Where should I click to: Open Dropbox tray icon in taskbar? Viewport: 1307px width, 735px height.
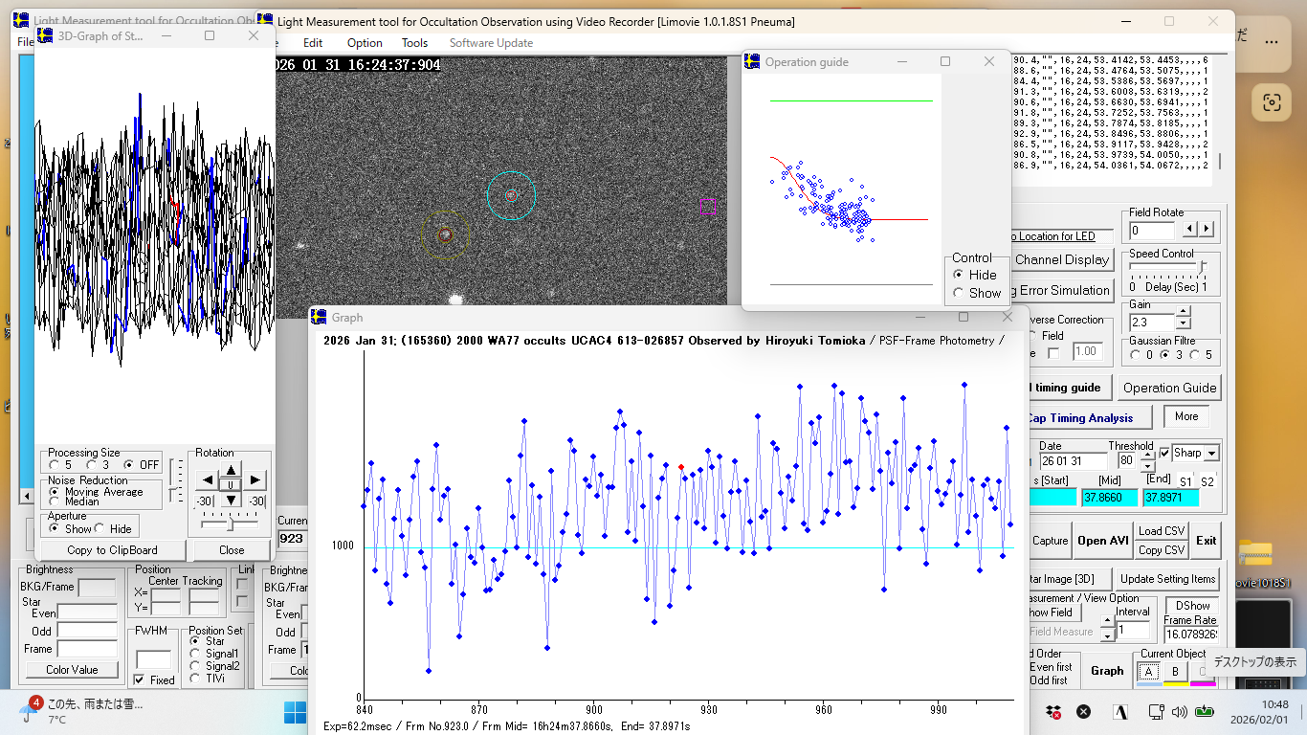click(1053, 711)
